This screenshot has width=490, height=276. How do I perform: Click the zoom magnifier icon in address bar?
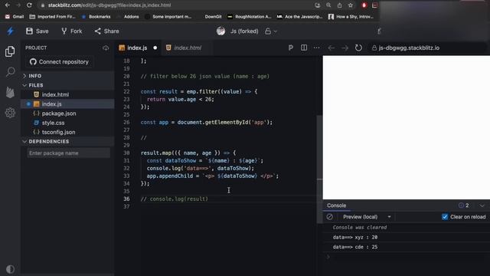pos(328,5)
